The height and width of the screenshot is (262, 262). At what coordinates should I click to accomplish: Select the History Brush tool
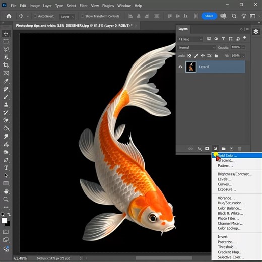pyautogui.click(x=6, y=113)
